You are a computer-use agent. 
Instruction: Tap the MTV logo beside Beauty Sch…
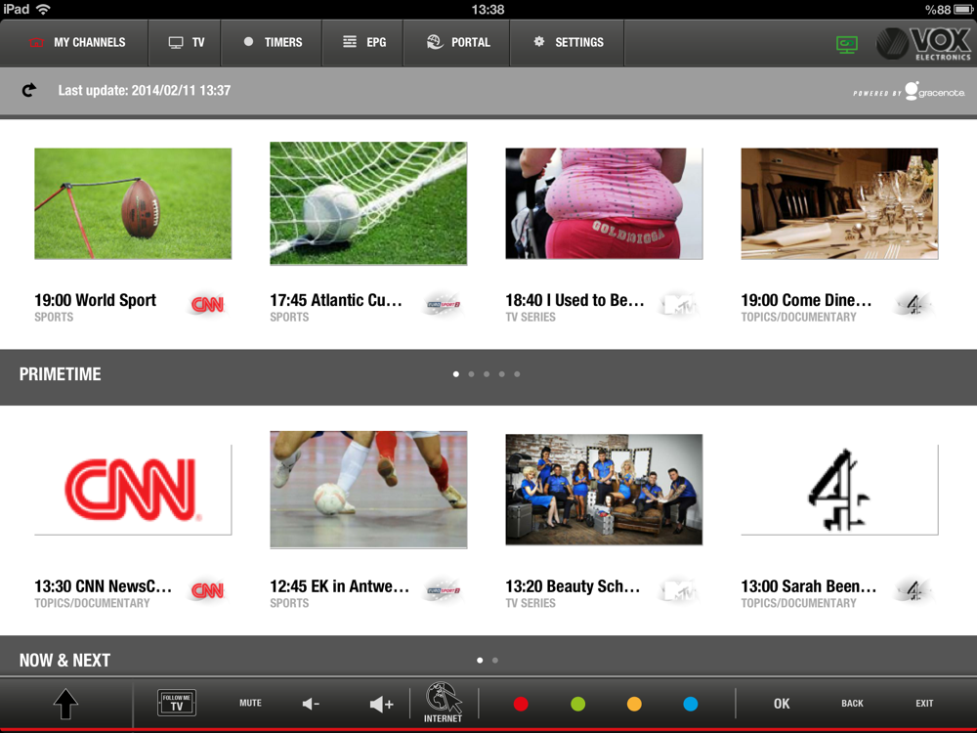679,590
